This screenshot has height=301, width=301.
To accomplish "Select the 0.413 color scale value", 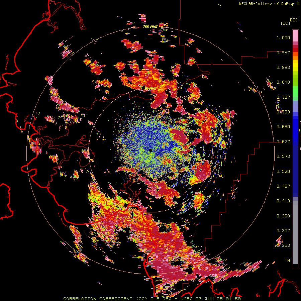I will coord(283,201).
